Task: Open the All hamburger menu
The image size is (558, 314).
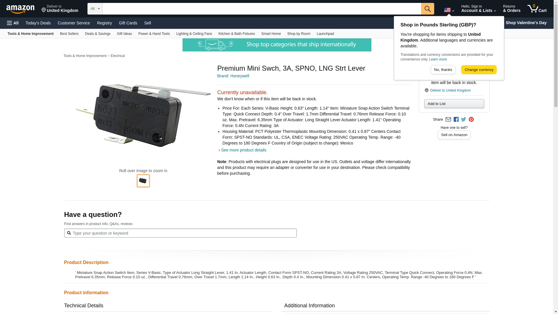Action: 13,23
